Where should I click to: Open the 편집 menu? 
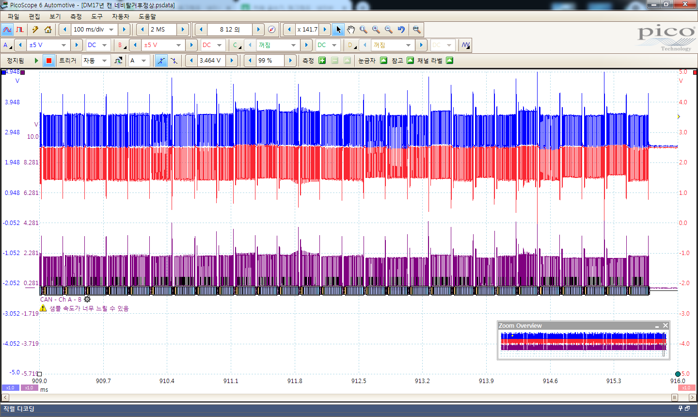click(x=34, y=16)
